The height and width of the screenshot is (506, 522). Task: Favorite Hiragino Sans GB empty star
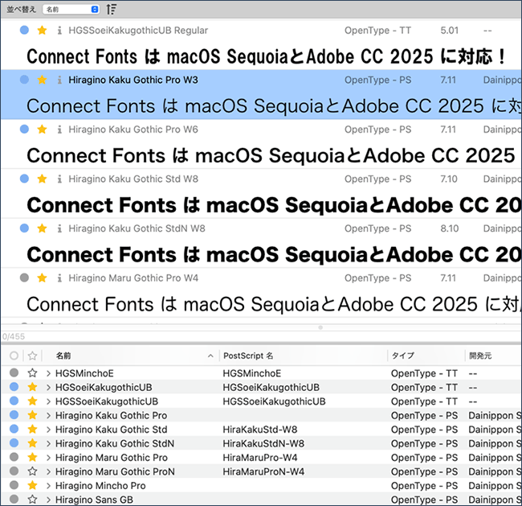[x=32, y=499]
